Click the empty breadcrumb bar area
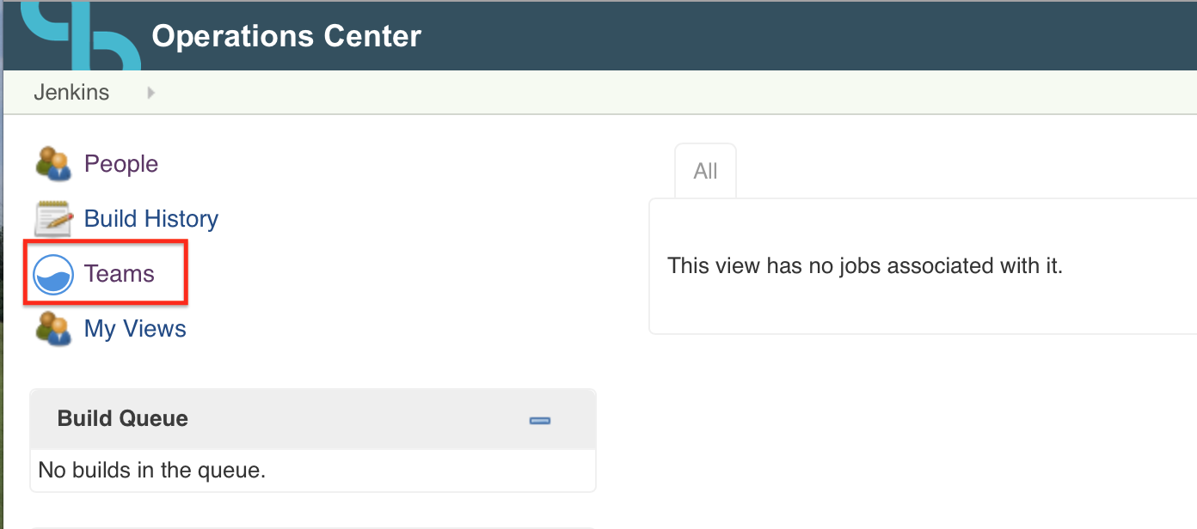The image size is (1197, 529). coord(671,93)
